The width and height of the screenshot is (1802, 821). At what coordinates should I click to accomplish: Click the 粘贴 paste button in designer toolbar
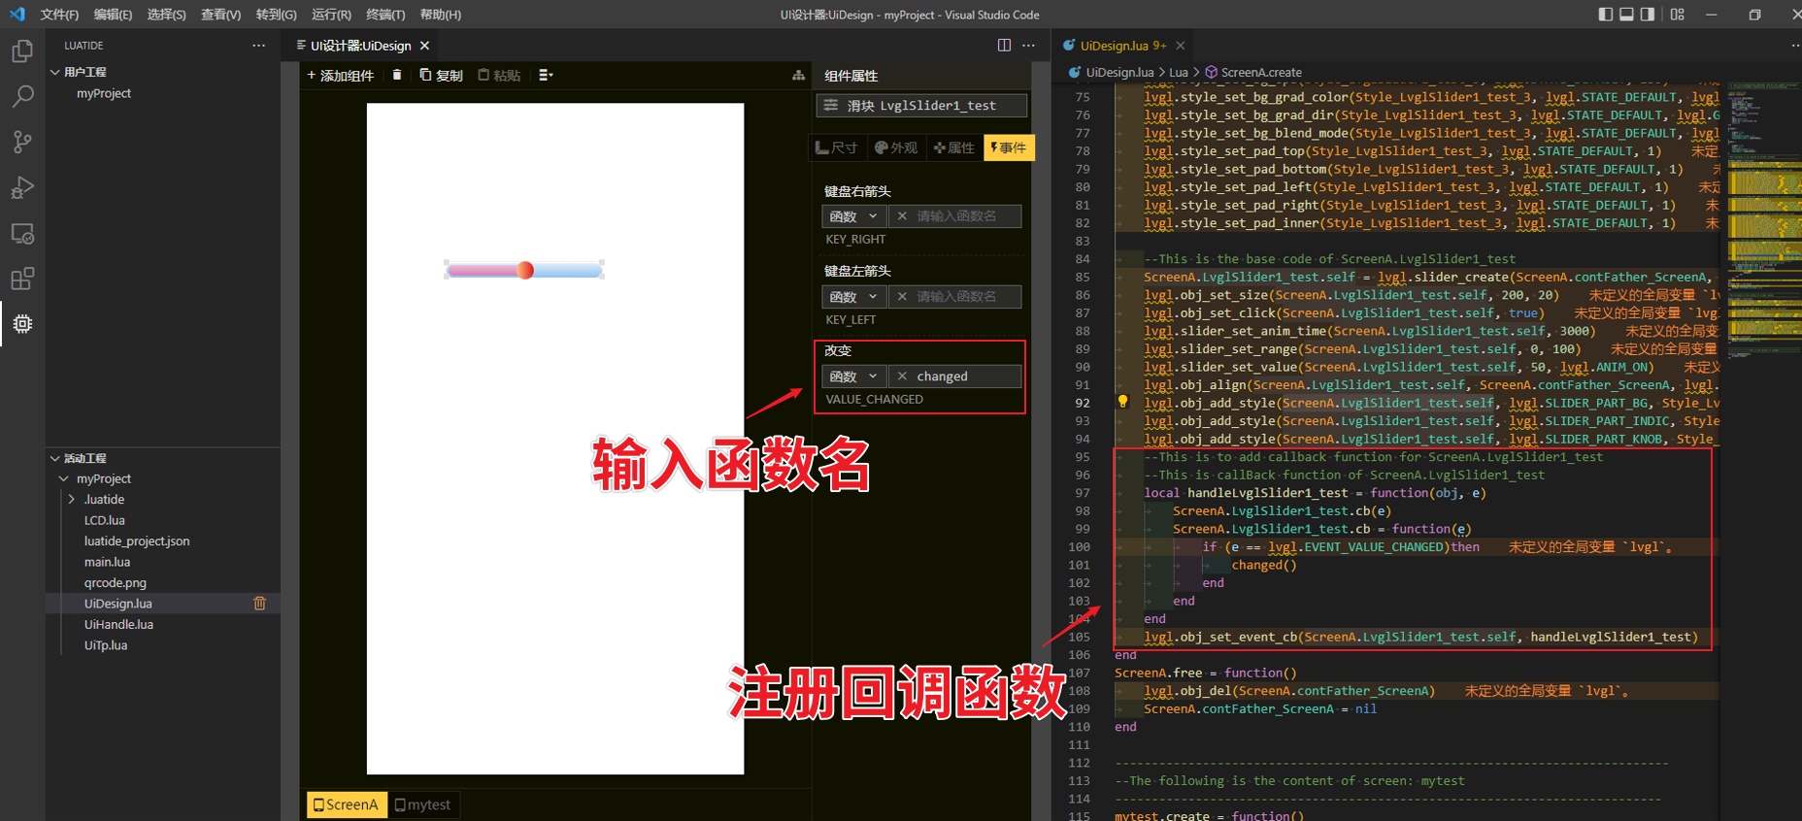click(x=499, y=75)
